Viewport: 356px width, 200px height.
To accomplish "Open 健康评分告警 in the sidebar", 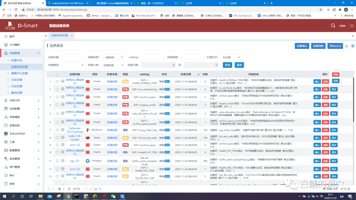I will 19,73.
